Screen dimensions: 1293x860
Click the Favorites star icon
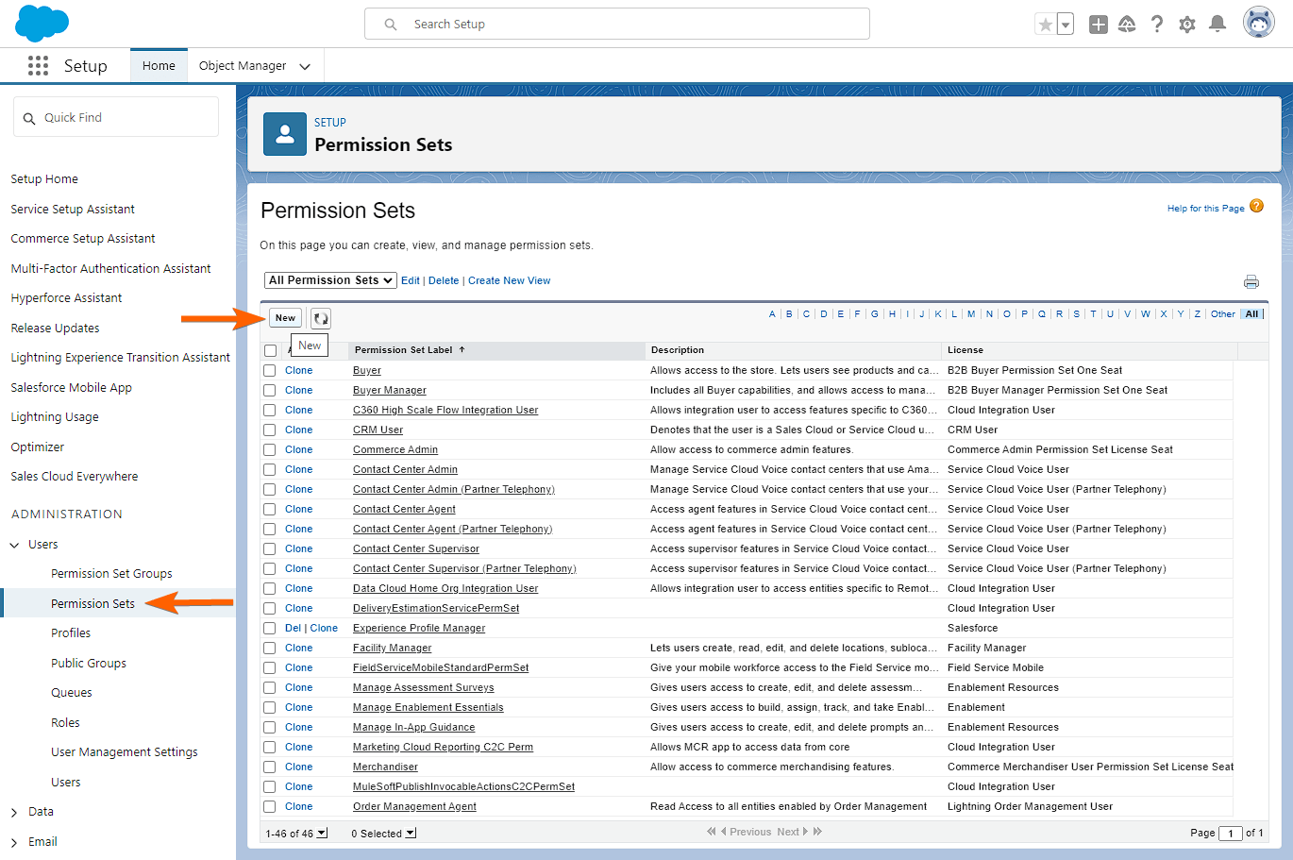coord(1045,25)
